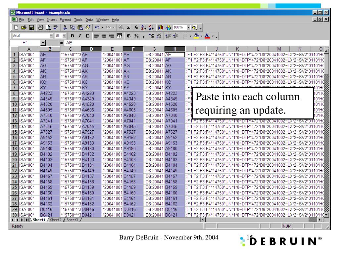Toggle Align Left for the cell
Viewport: 339px width, 254px height.
96,36
